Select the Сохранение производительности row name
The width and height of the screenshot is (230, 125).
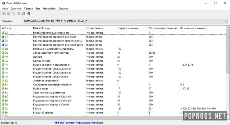[x=53, y=85]
